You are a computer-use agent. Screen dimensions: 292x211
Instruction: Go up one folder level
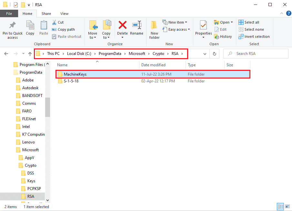coord(30,54)
